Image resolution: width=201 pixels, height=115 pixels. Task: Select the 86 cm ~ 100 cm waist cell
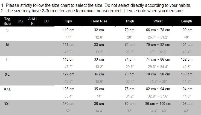tap(158, 104)
